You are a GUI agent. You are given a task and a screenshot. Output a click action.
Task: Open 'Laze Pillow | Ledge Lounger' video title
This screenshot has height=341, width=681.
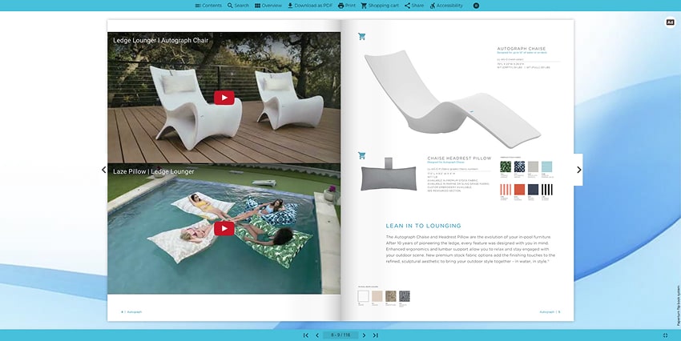click(x=153, y=171)
